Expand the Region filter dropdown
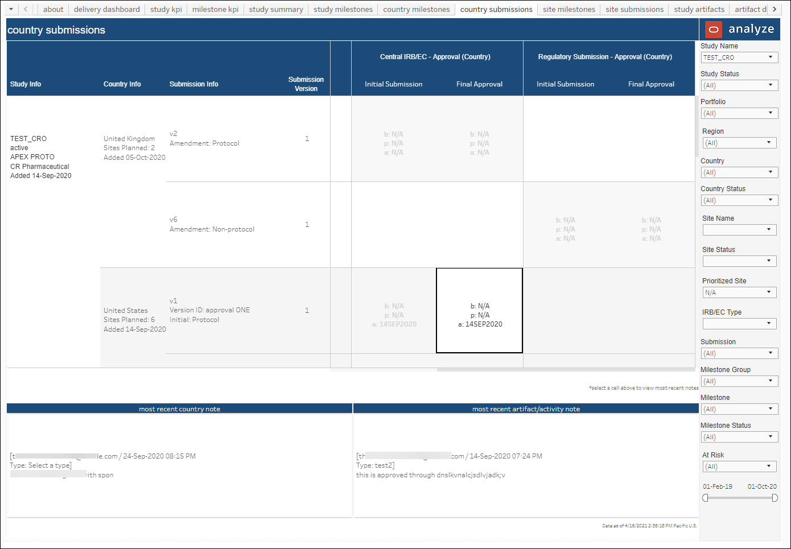The height and width of the screenshot is (549, 791). pyautogui.click(x=740, y=143)
